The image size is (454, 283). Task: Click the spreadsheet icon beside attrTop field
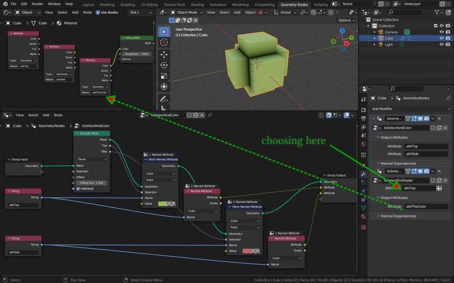440,188
